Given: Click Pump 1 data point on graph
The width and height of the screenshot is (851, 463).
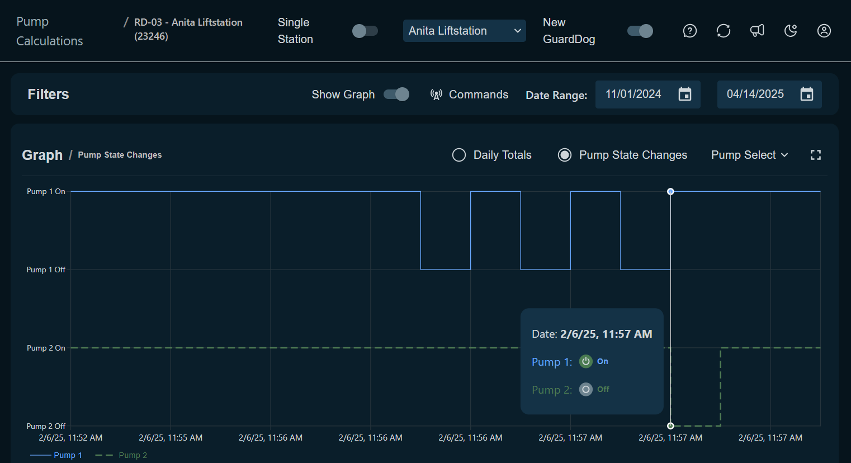Looking at the screenshot, I should coord(670,191).
